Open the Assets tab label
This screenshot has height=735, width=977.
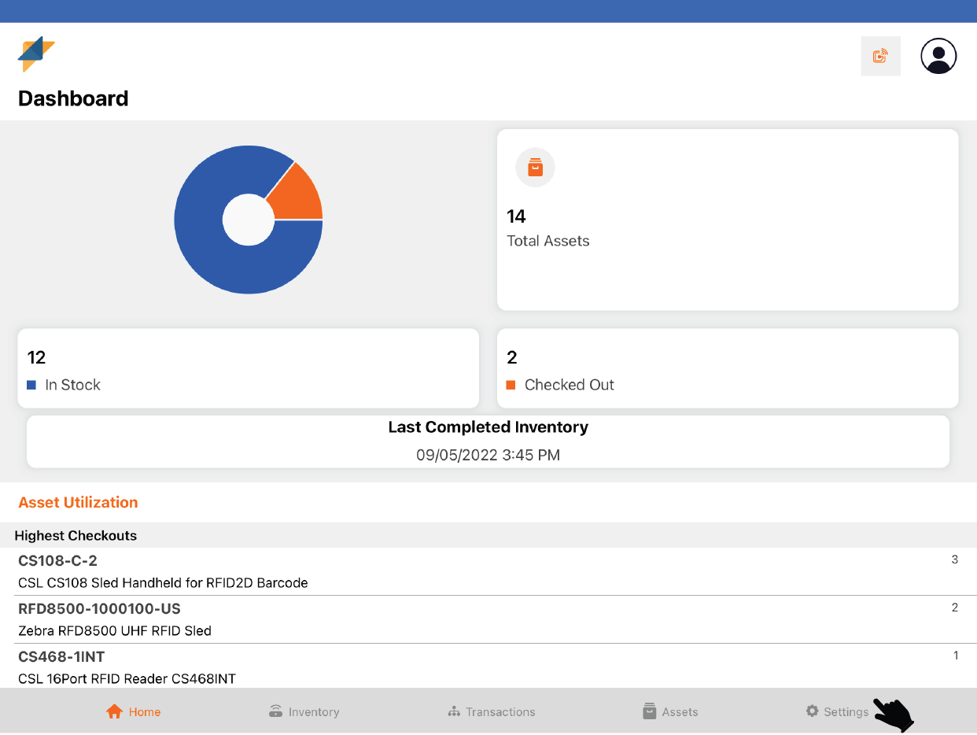(x=680, y=712)
